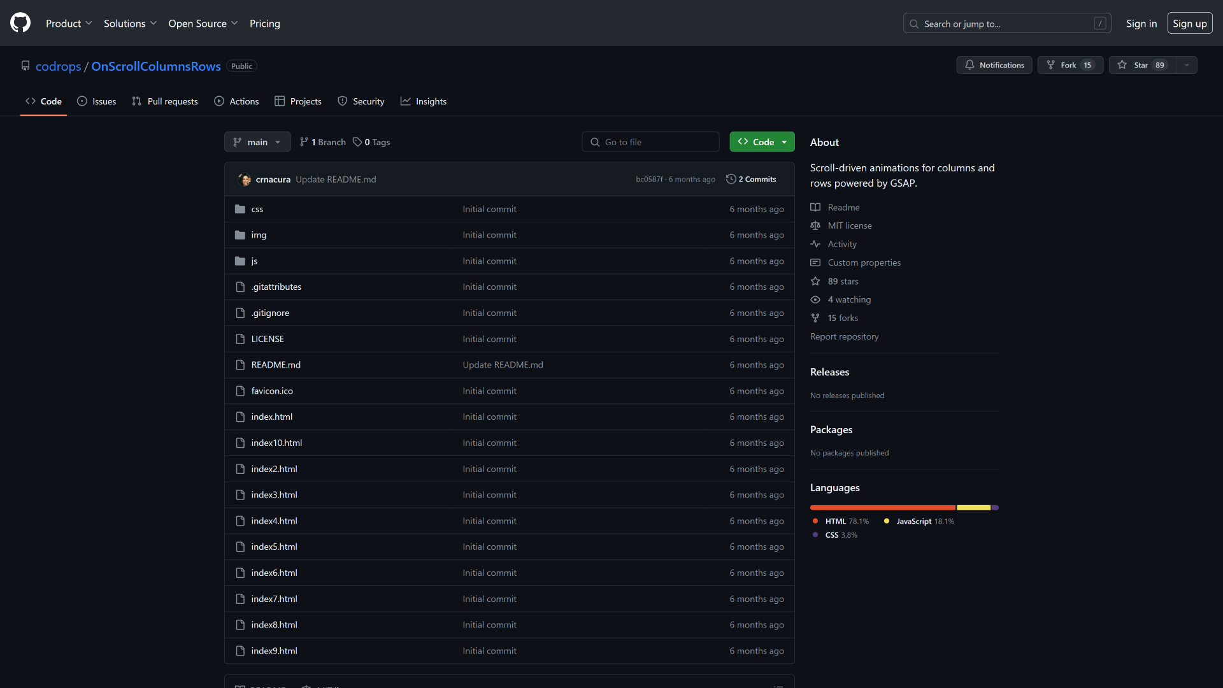The height and width of the screenshot is (688, 1223).
Task: Open the commit history clock icon
Action: pos(731,179)
